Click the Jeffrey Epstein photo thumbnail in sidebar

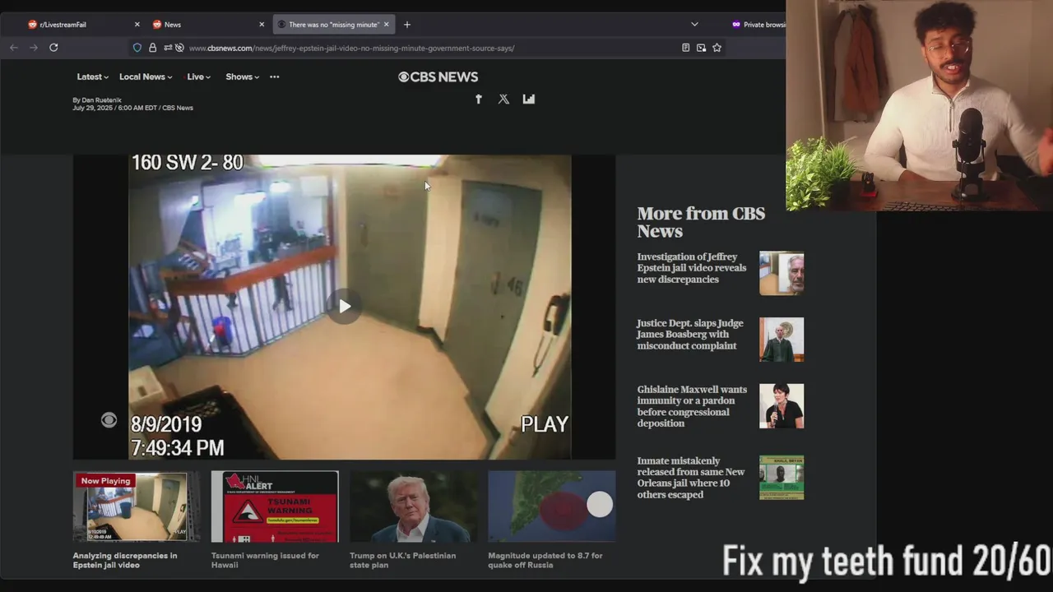[x=782, y=273]
